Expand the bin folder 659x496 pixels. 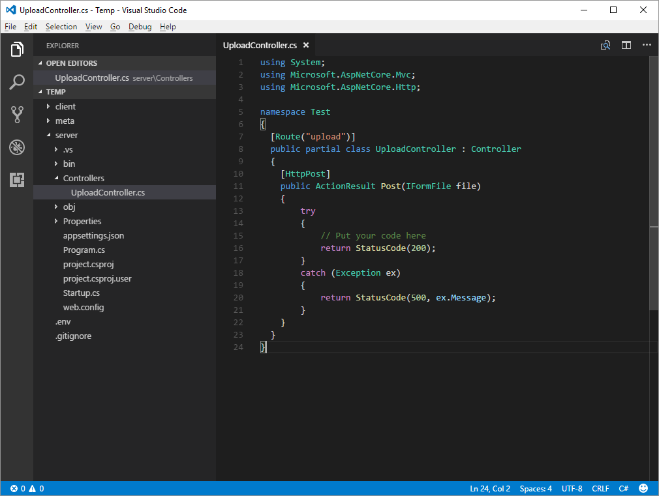(56, 164)
